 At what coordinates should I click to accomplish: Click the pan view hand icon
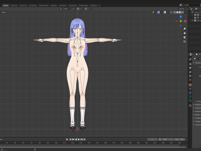pyautogui.click(x=185, y=33)
